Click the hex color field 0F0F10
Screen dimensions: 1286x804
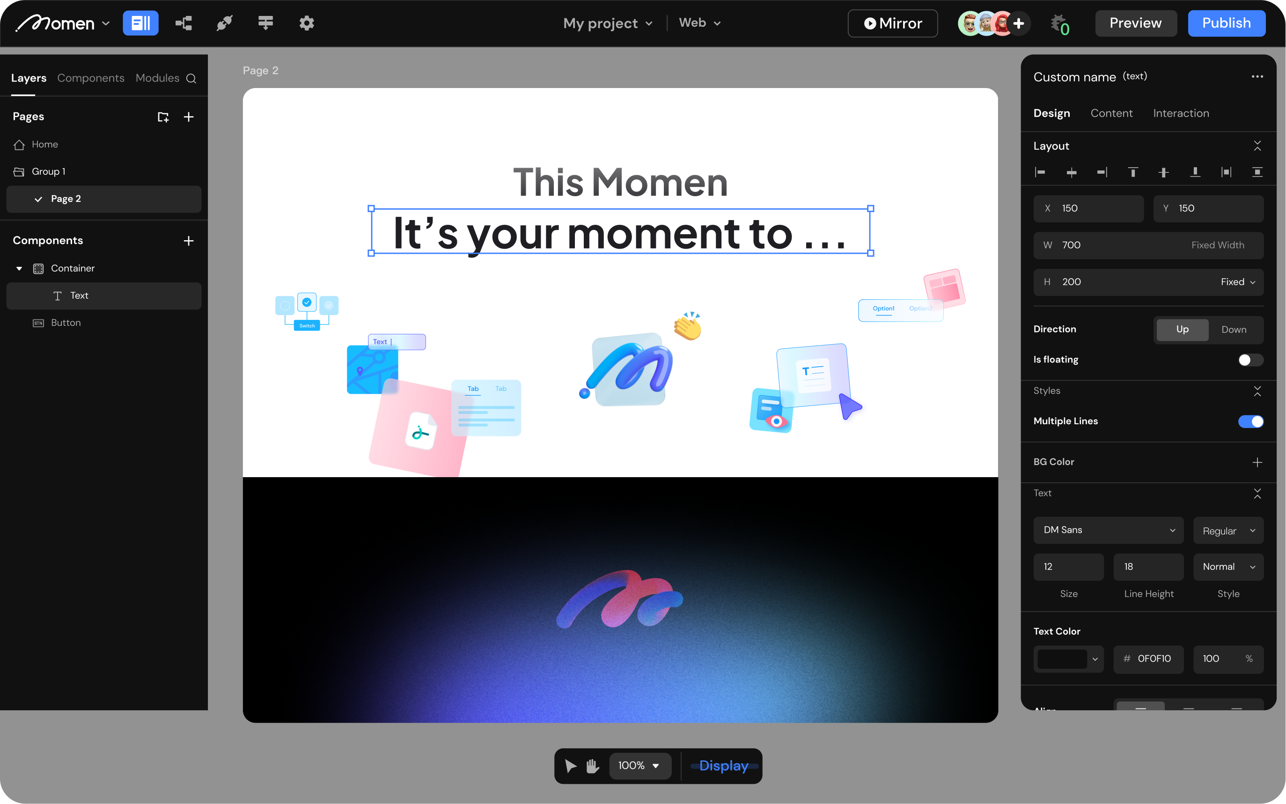(1148, 659)
